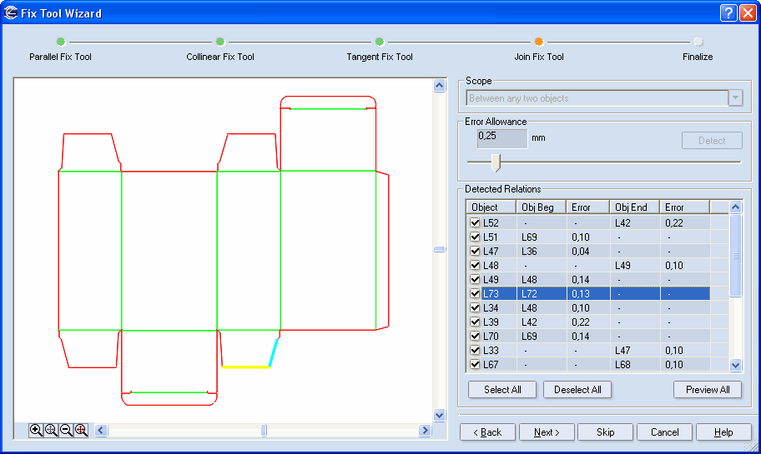The image size is (761, 454).
Task: Click the Deselect All button
Action: 577,390
